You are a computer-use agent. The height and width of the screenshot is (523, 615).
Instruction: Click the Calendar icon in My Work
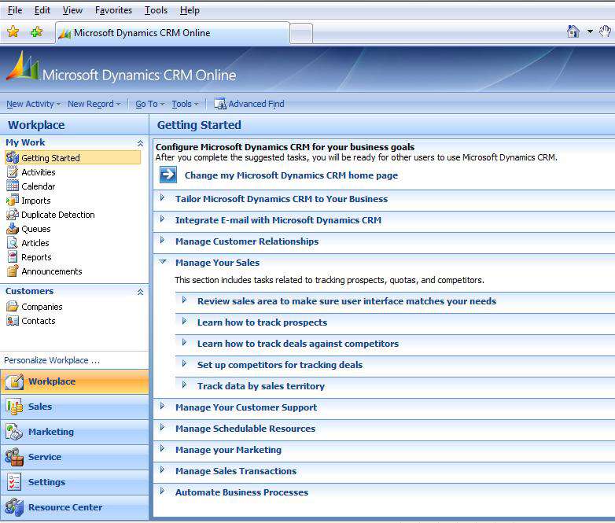click(13, 186)
